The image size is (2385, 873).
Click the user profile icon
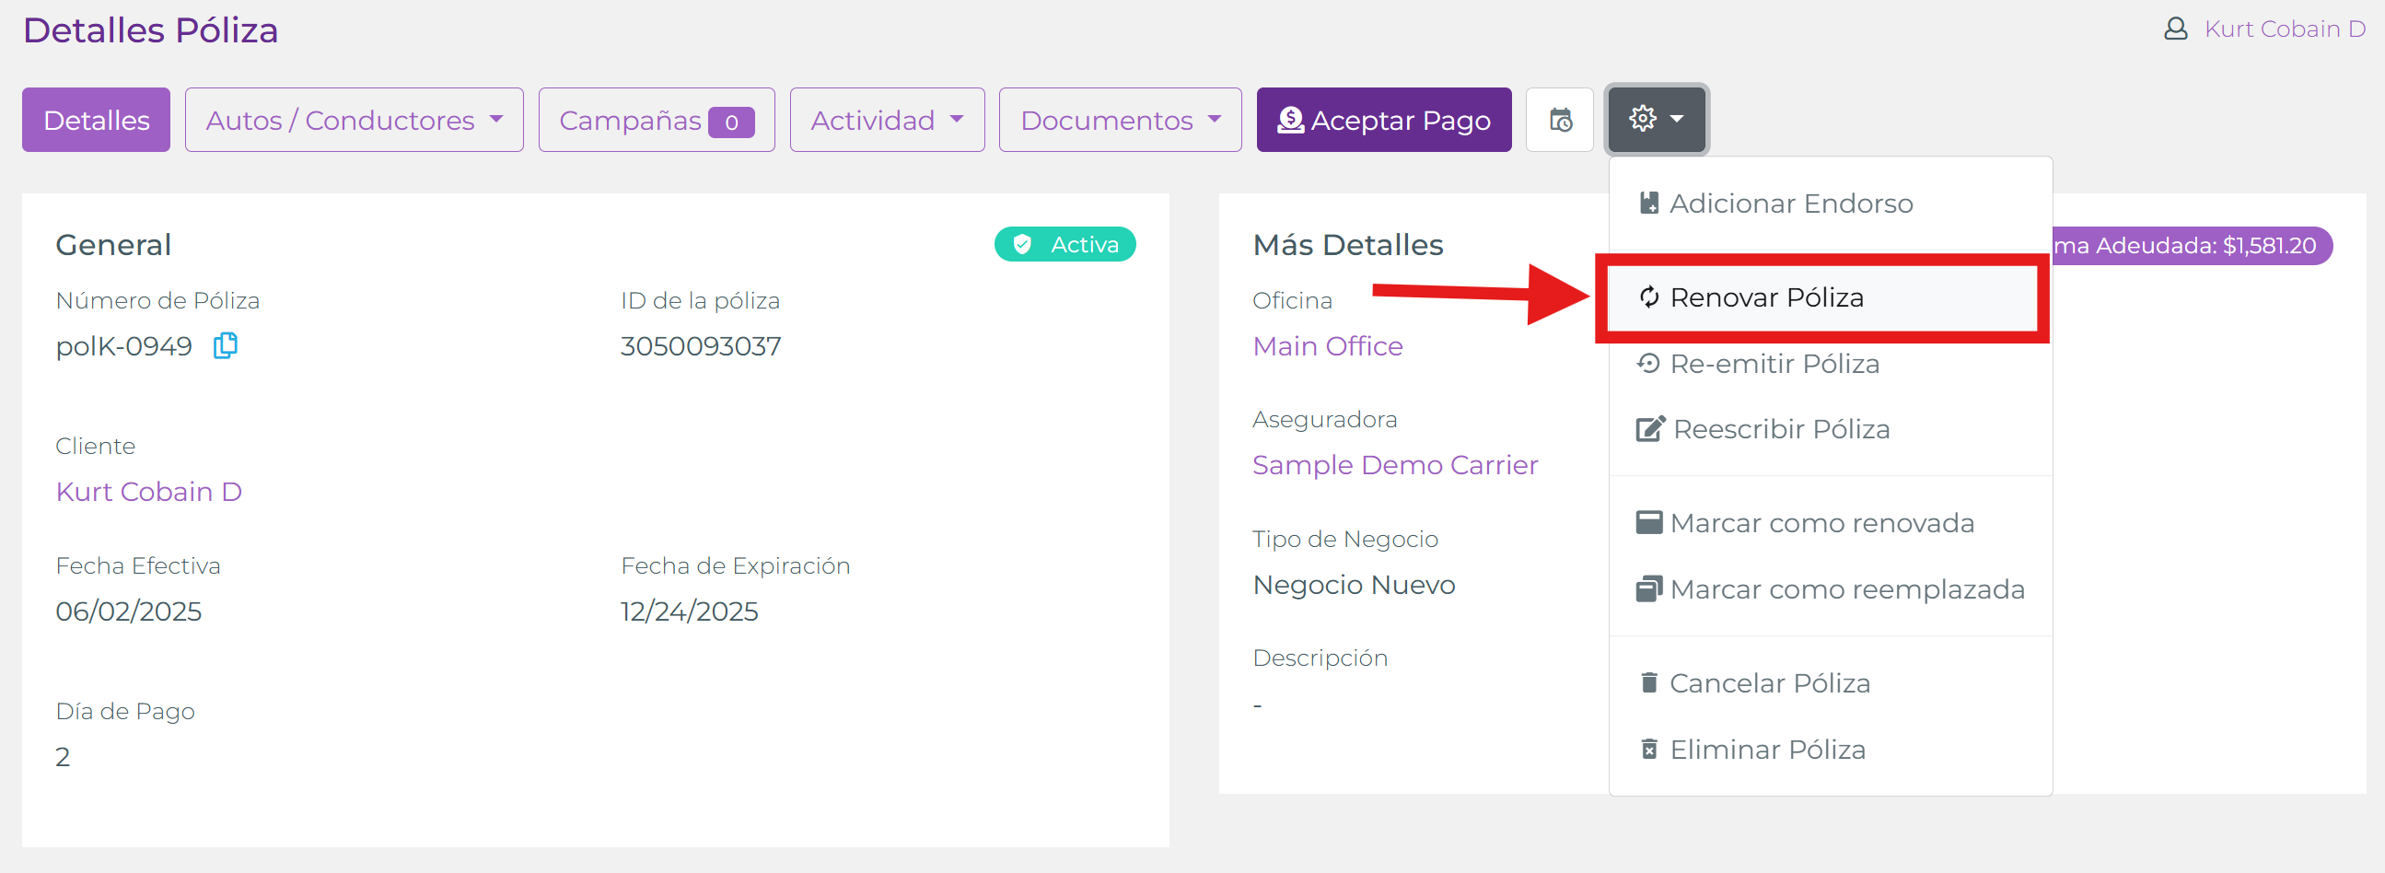point(2175,29)
